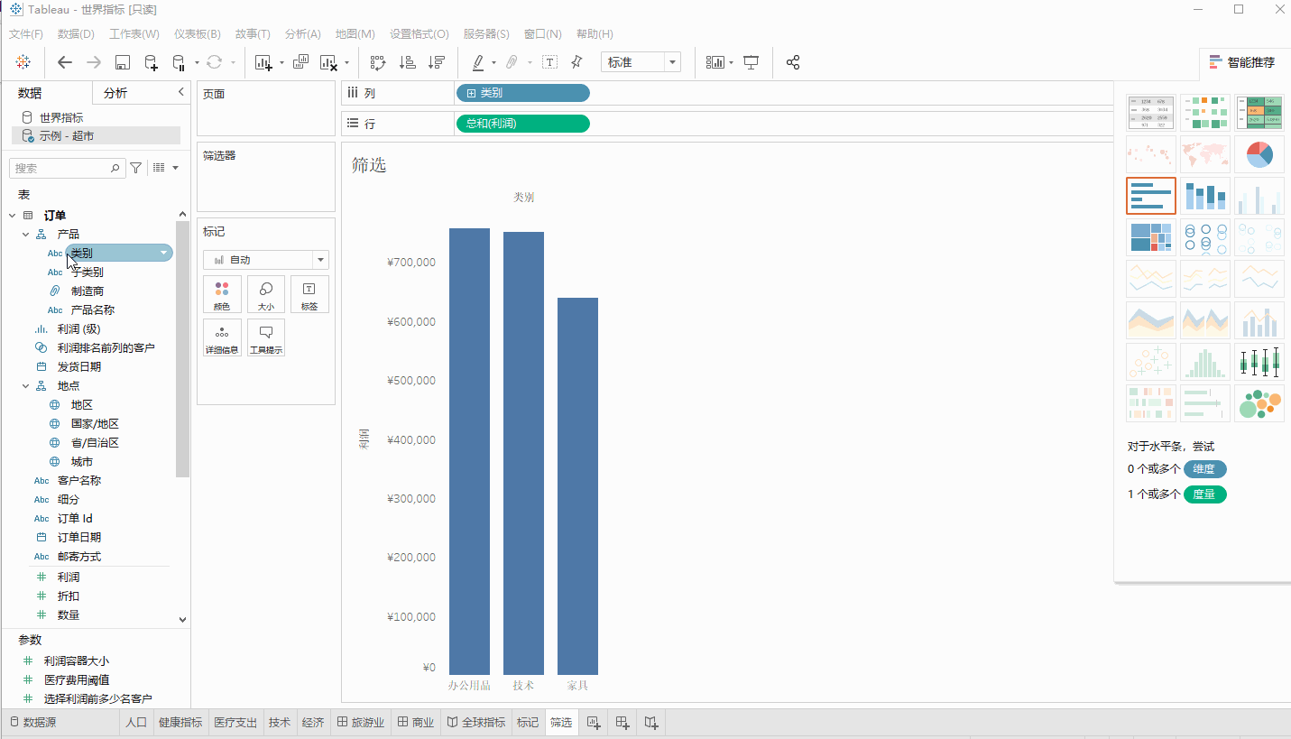The width and height of the screenshot is (1291, 739).
Task: Click the data pane vertical scrollbar
Action: [x=183, y=347]
